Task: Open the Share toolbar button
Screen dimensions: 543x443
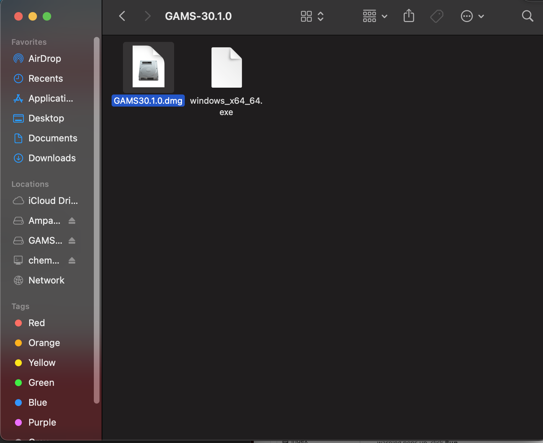Action: (x=409, y=16)
